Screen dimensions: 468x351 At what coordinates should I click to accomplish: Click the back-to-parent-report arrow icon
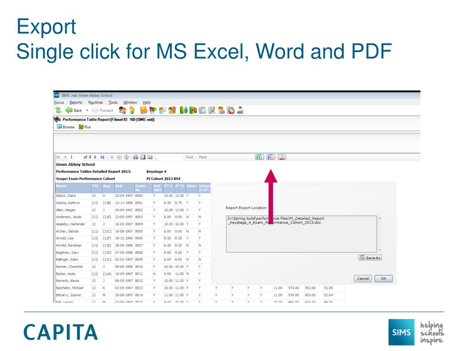pos(112,157)
